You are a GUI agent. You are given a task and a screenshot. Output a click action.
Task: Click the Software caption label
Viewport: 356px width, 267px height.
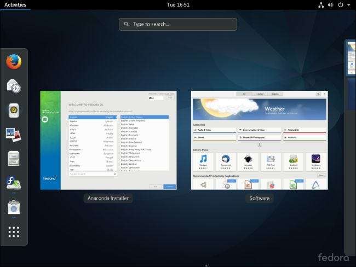(259, 198)
